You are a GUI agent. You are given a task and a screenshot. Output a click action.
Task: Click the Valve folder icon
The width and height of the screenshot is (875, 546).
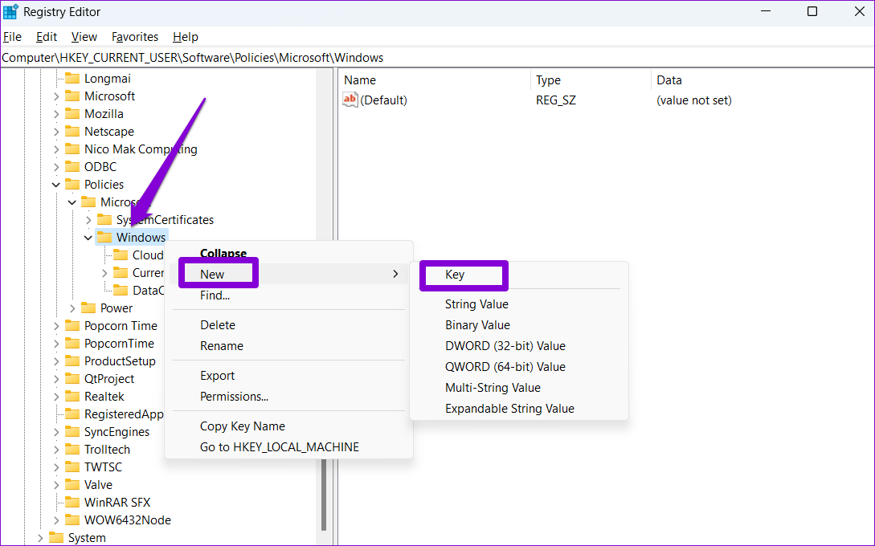pyautogui.click(x=72, y=485)
